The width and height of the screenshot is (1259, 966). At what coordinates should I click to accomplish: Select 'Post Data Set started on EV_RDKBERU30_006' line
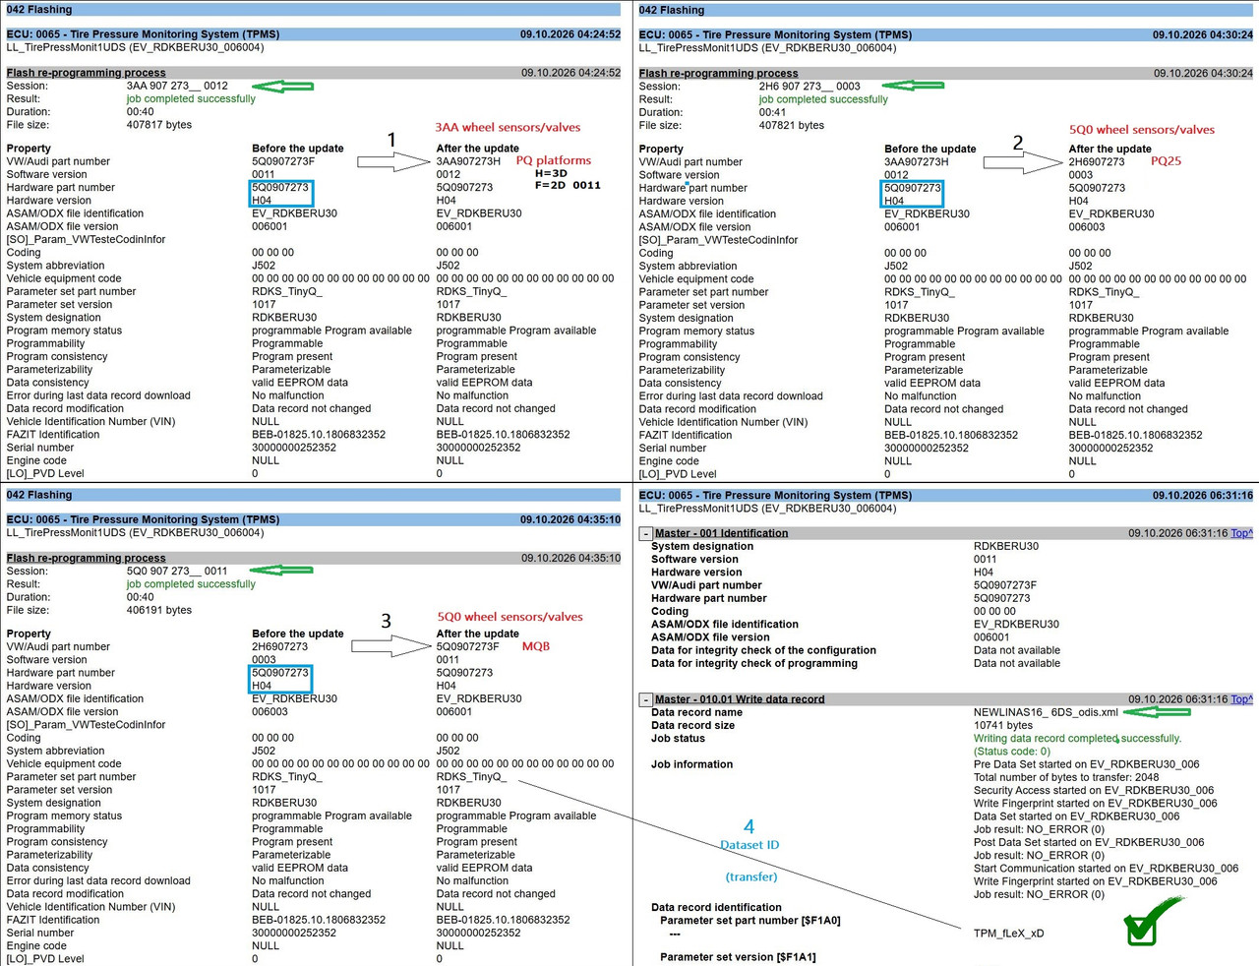[1089, 843]
